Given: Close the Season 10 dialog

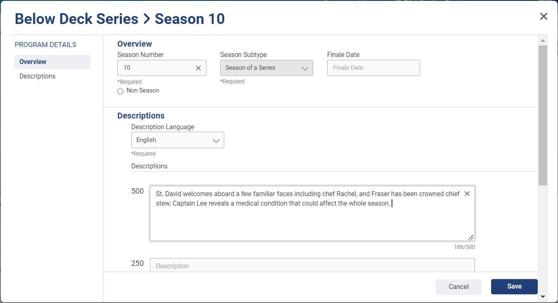Looking at the screenshot, I should click(x=544, y=17).
